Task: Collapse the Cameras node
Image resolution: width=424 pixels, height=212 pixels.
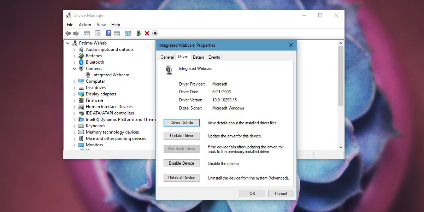Action: click(74, 69)
